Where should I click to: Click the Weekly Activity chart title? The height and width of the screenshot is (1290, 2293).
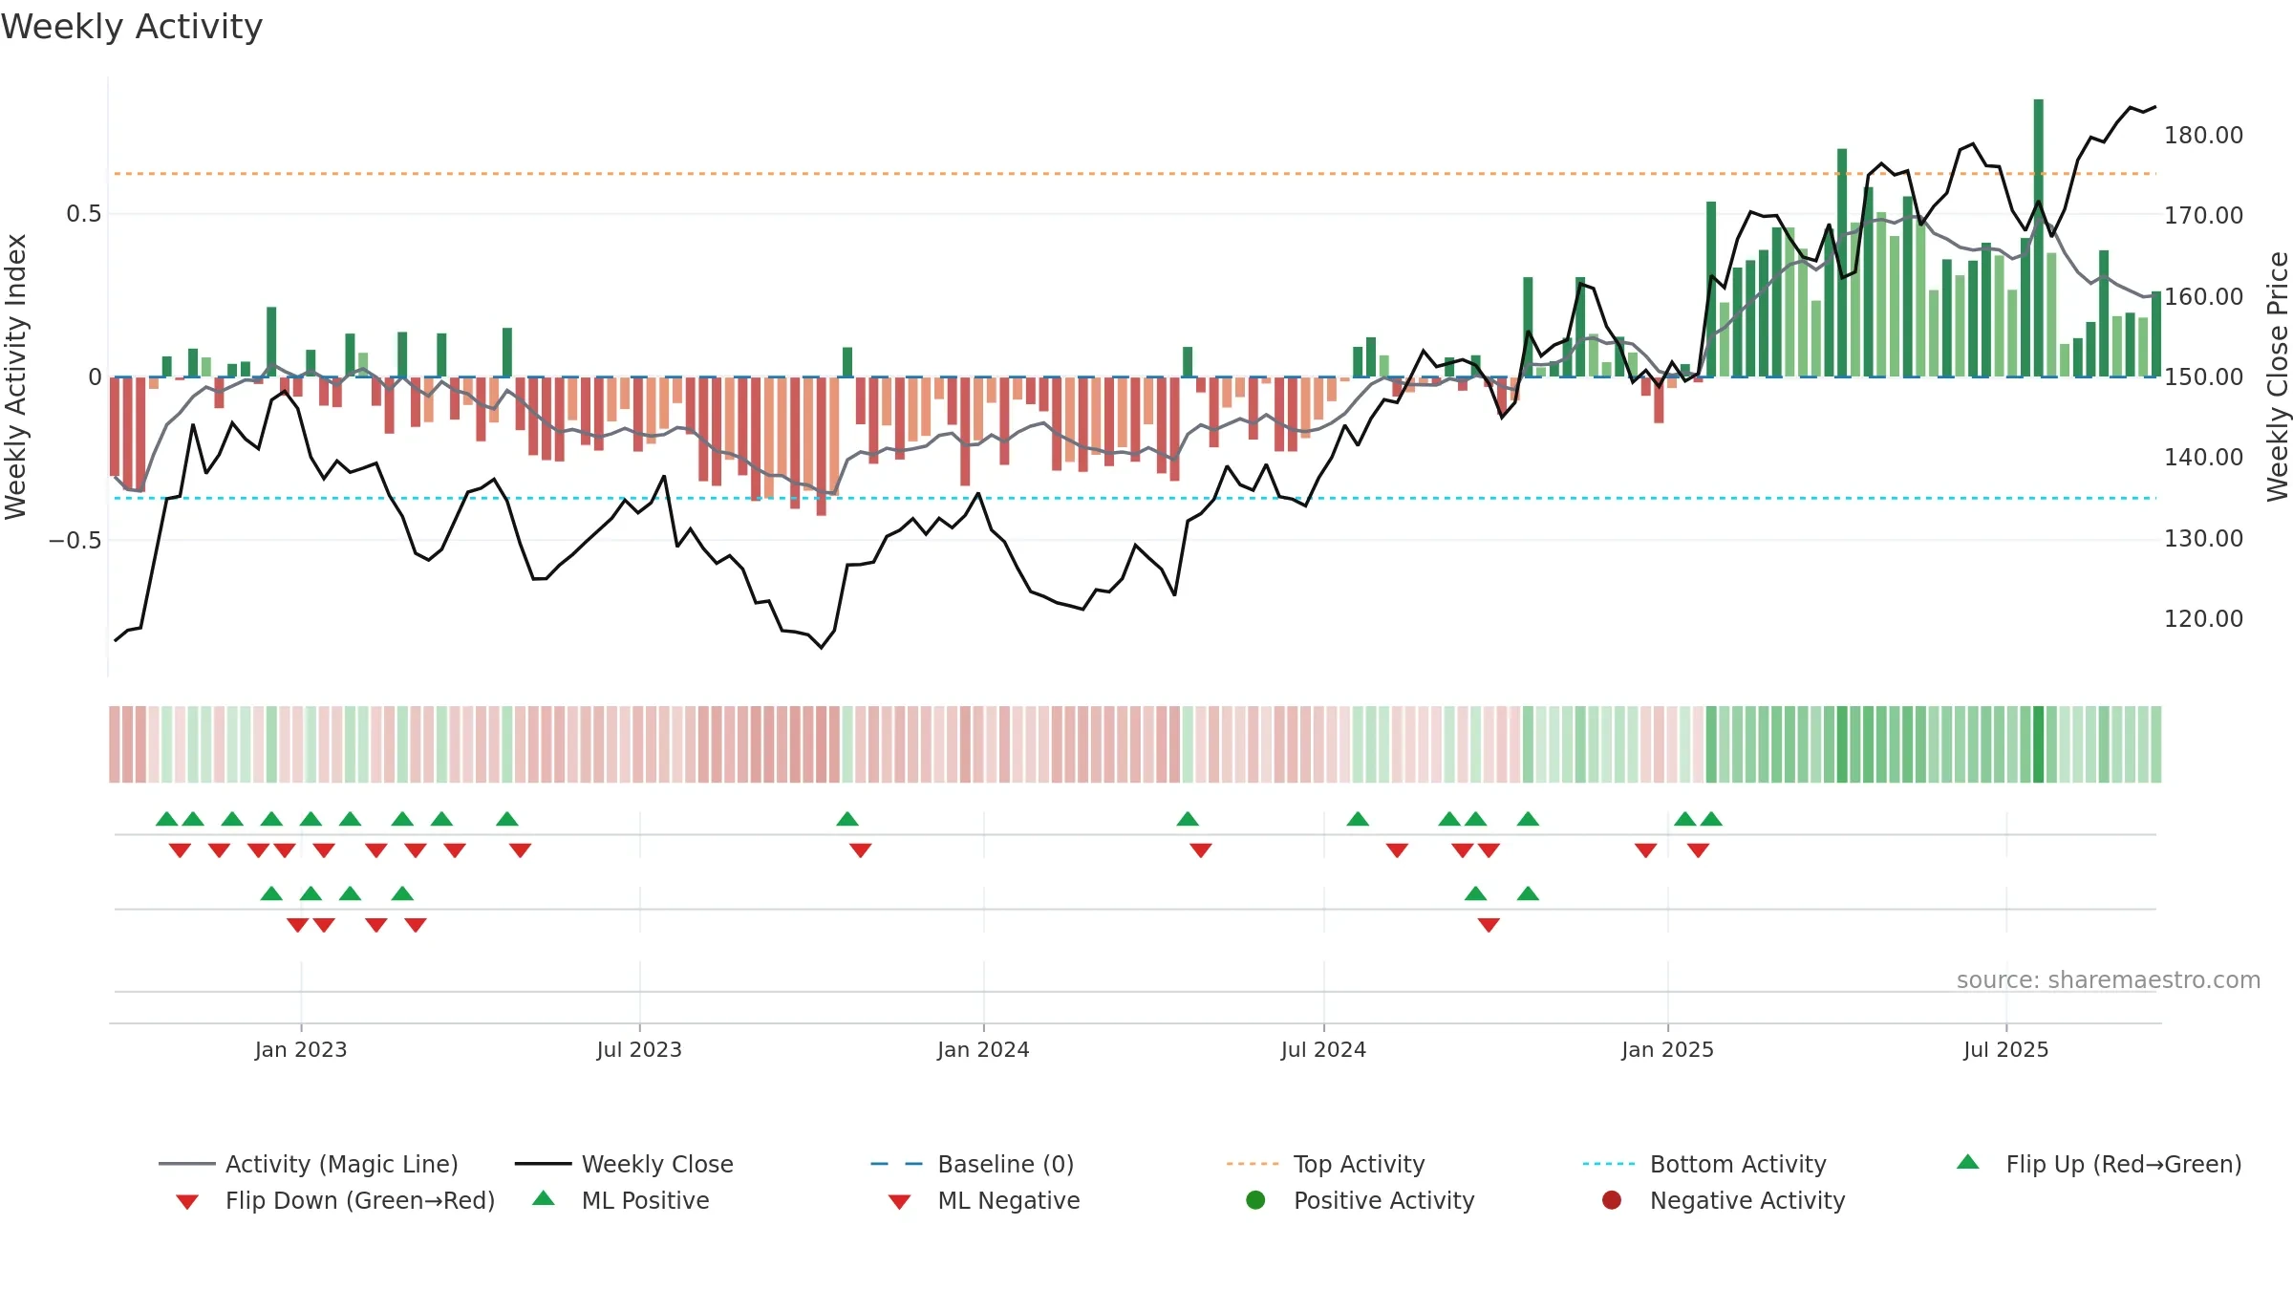click(132, 27)
